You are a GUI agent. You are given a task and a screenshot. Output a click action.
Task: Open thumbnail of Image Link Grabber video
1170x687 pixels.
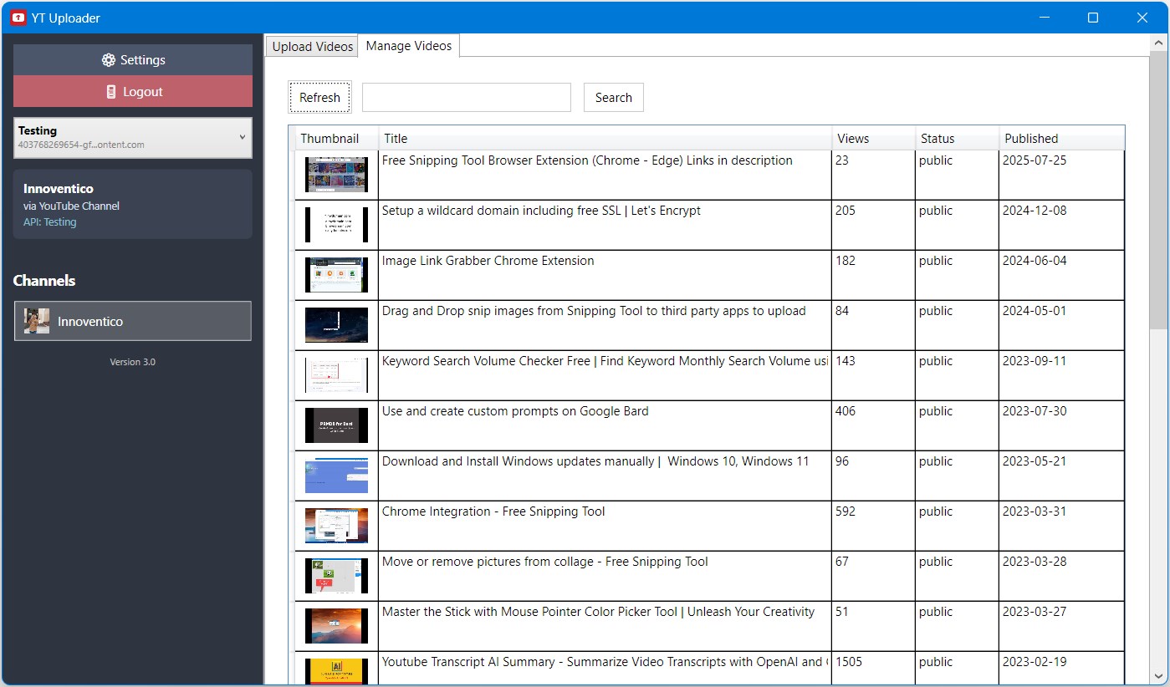[336, 275]
